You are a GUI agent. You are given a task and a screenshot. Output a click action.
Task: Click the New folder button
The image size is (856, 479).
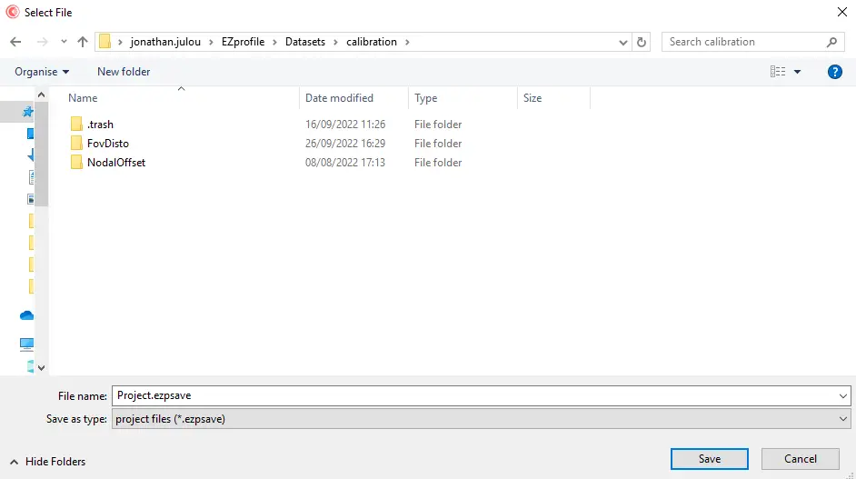124,72
